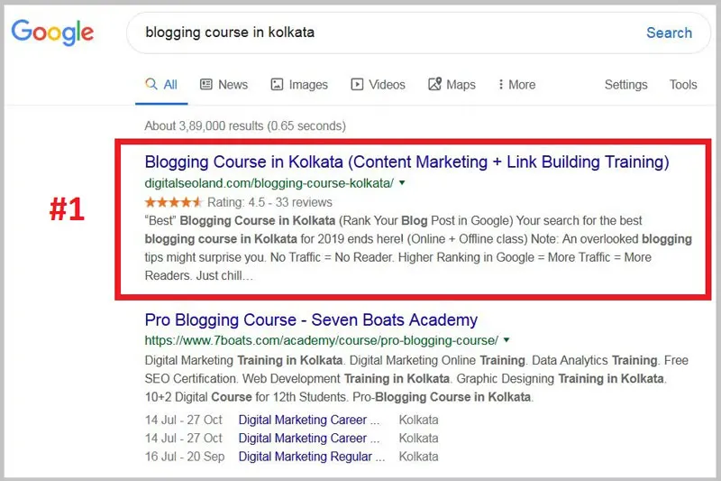
Task: Click the Maps tab pin icon
Action: coord(434,84)
